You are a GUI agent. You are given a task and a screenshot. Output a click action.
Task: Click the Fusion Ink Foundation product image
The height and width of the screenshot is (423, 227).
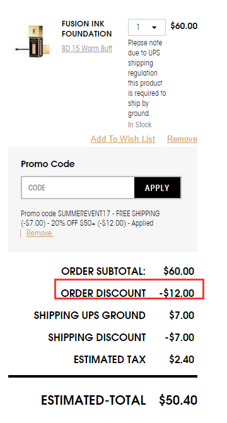33,41
